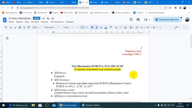Collapse the menus with the chevron
Image resolution: width=192 pixels, height=108 pixels.
click(186, 27)
